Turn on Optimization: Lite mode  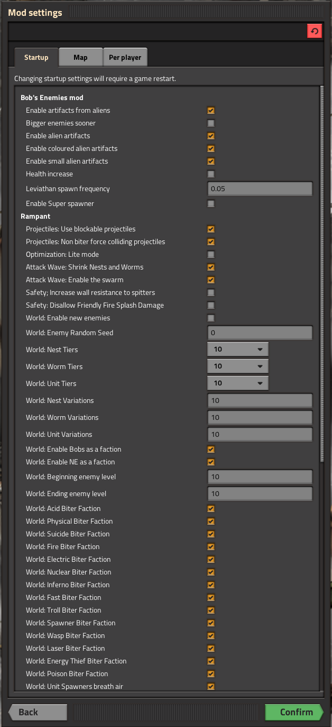pyautogui.click(x=211, y=255)
